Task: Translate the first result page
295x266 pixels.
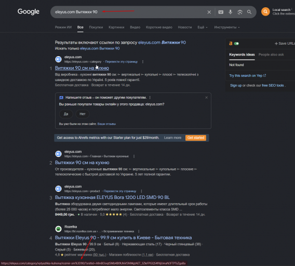Action: [x=122, y=62]
